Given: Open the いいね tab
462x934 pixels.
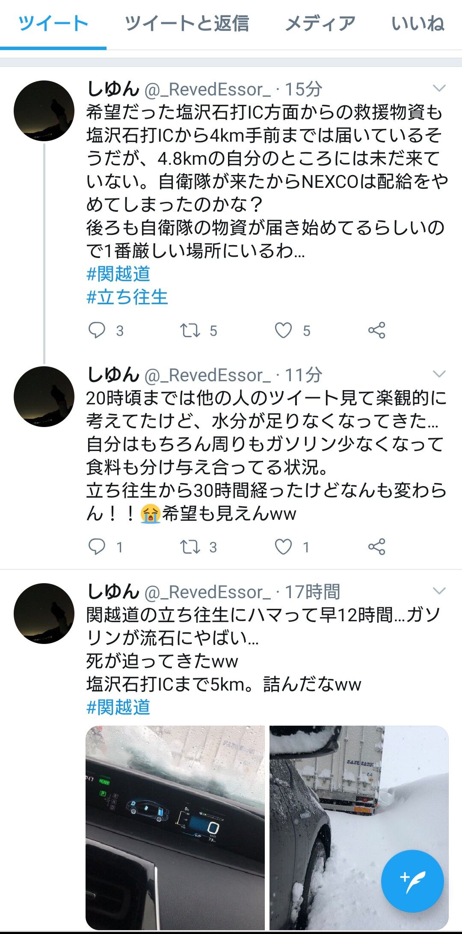Looking at the screenshot, I should tap(418, 24).
